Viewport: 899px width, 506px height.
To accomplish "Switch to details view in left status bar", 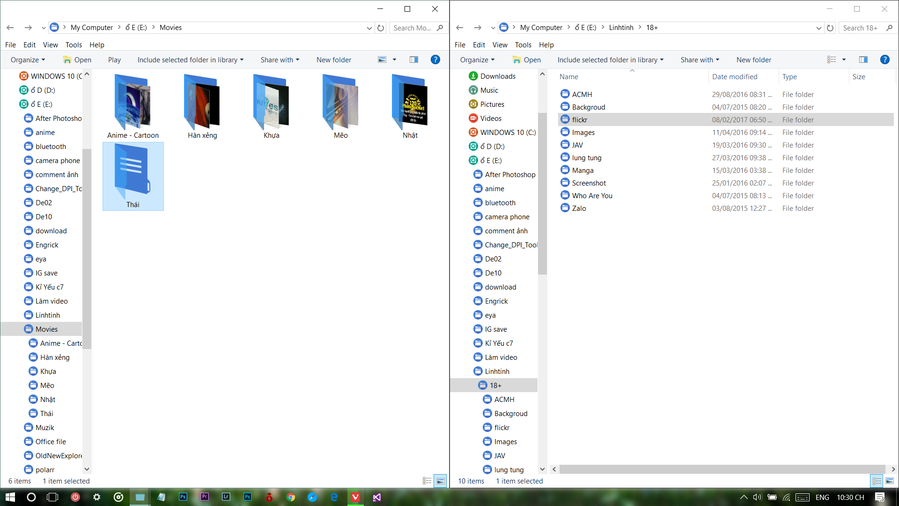I will coord(427,481).
